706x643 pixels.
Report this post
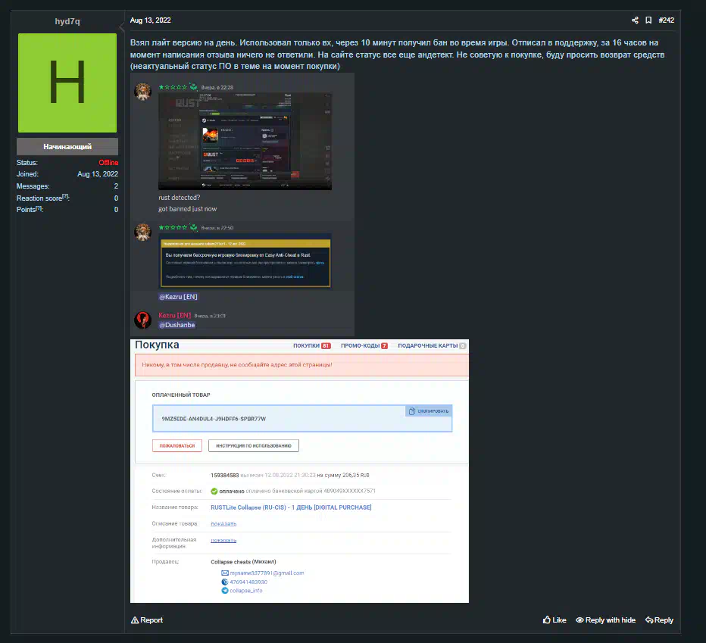(147, 620)
